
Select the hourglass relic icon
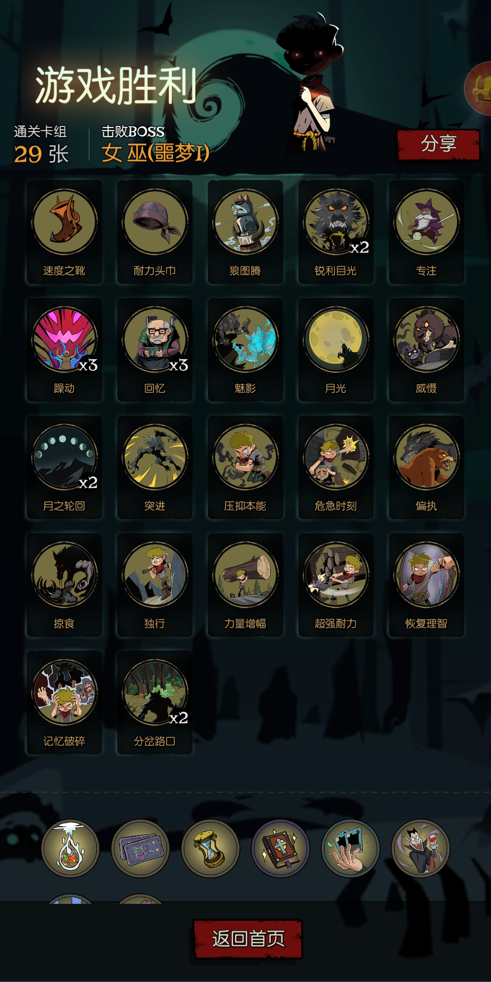pos(210,848)
